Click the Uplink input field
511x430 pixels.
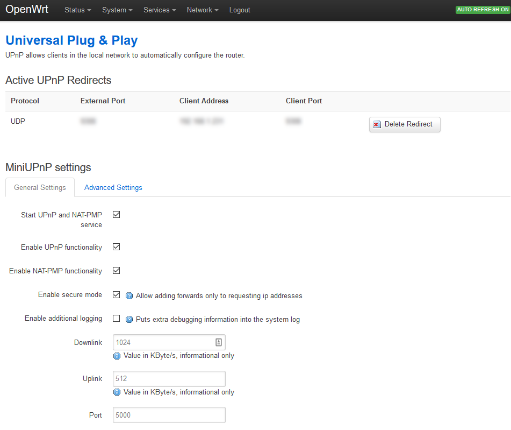[169, 379]
